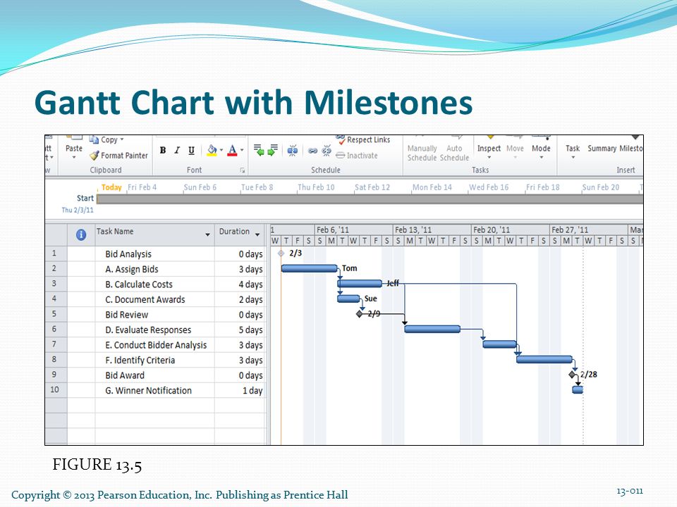
Task: Click the Indicators info column header icon
Action: click(x=80, y=234)
